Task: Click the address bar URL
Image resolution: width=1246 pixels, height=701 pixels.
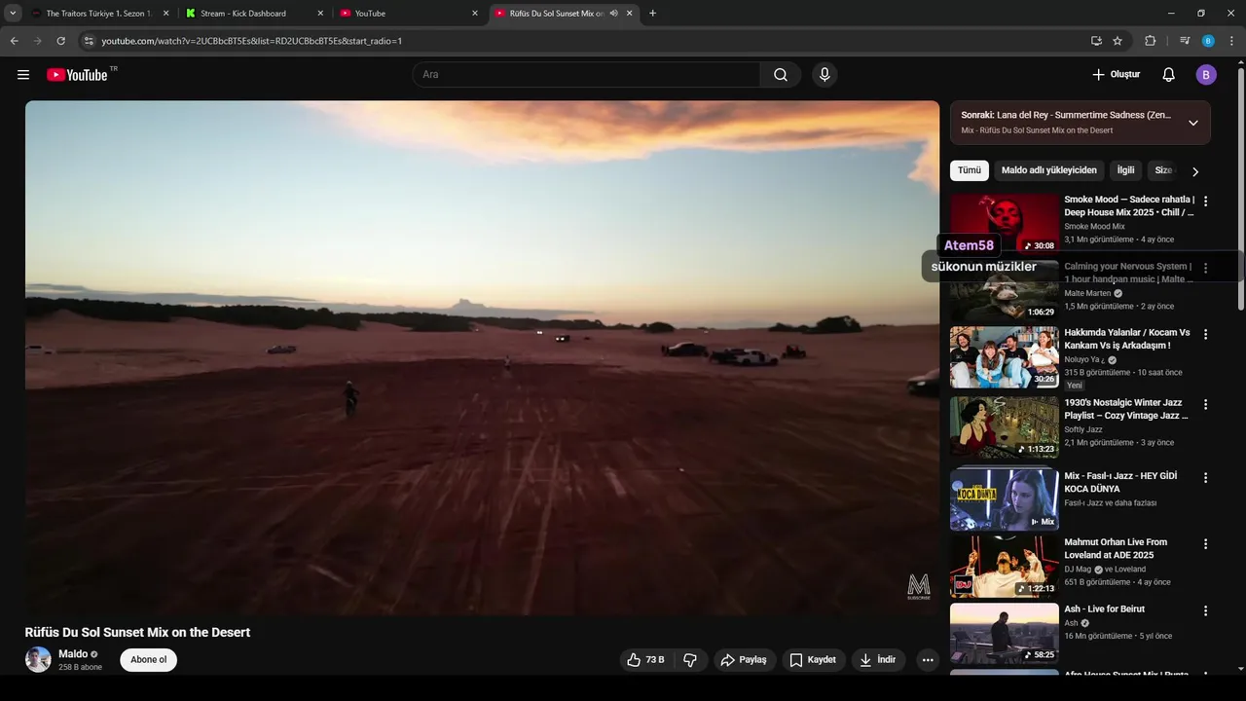Action: click(x=252, y=41)
